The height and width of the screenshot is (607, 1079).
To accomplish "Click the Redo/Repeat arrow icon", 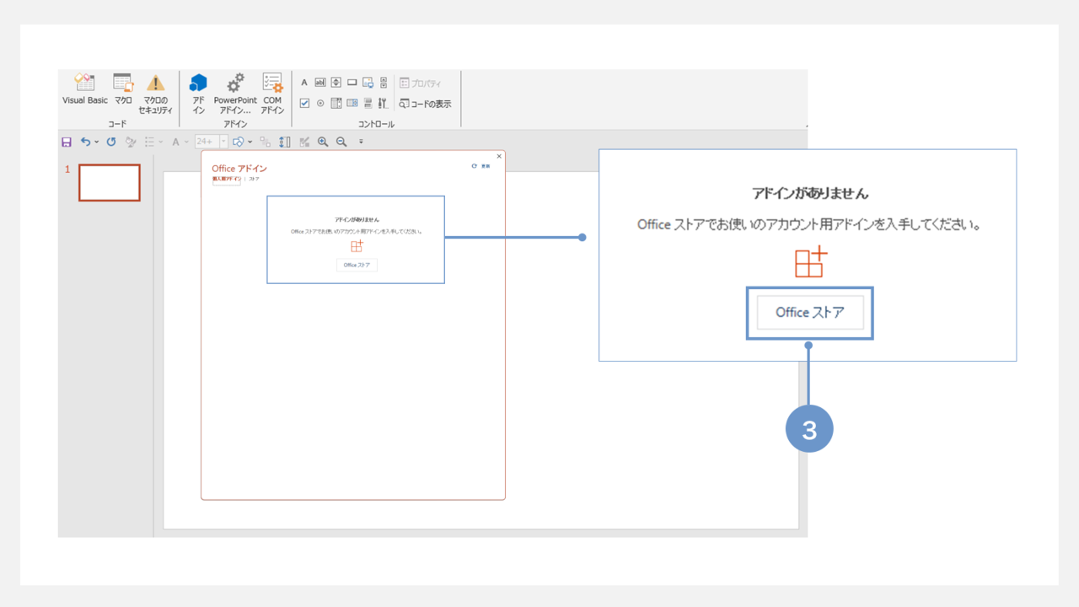I will [x=110, y=142].
